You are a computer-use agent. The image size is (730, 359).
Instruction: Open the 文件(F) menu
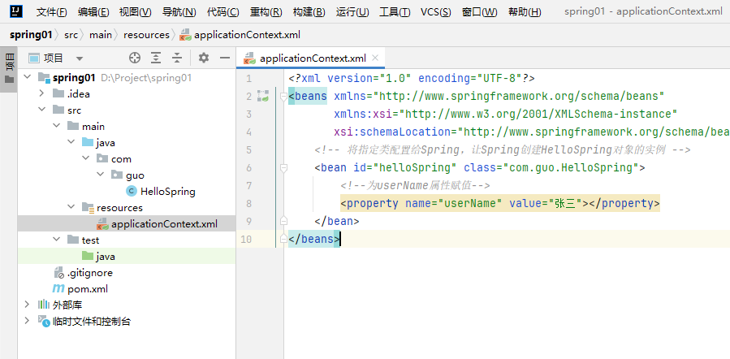tap(52, 12)
